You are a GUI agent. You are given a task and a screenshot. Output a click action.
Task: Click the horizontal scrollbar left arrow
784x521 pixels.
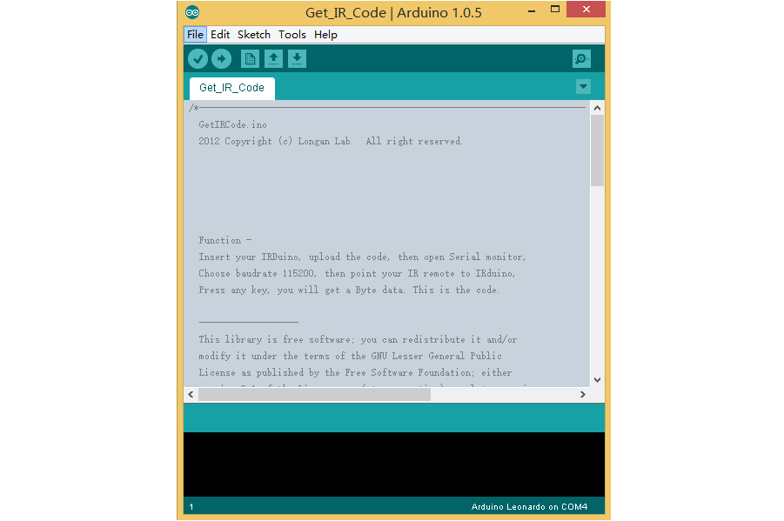[x=191, y=395]
